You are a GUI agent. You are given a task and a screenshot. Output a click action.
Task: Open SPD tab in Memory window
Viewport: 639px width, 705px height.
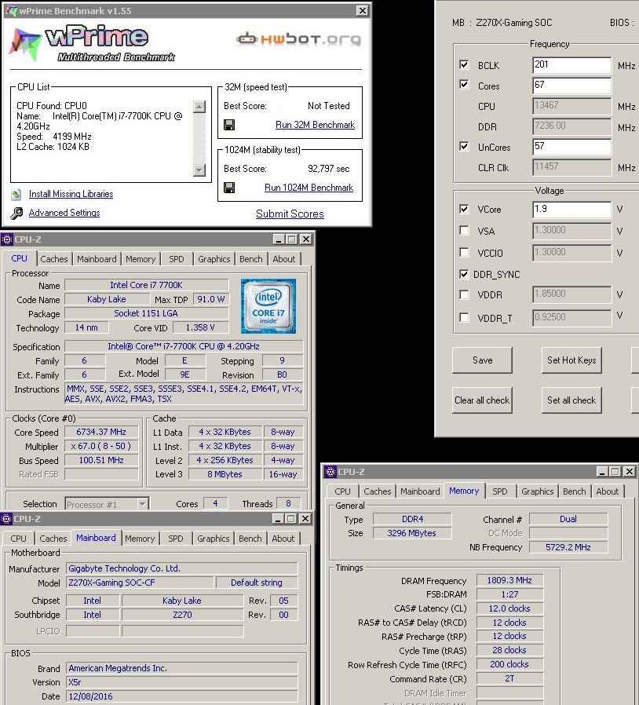click(499, 491)
